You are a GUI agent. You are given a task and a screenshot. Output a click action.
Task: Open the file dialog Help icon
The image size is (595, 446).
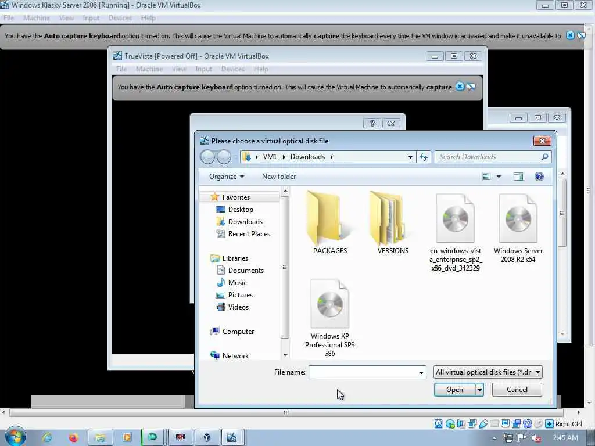point(539,177)
